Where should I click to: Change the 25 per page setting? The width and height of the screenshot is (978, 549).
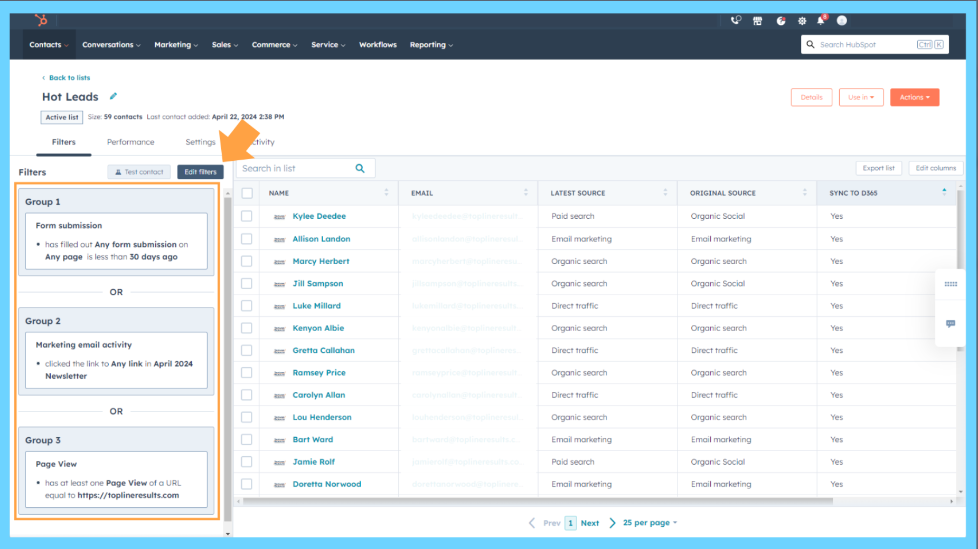click(650, 523)
